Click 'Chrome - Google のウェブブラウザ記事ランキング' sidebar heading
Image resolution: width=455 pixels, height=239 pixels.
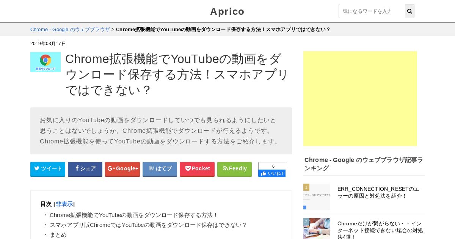364,164
